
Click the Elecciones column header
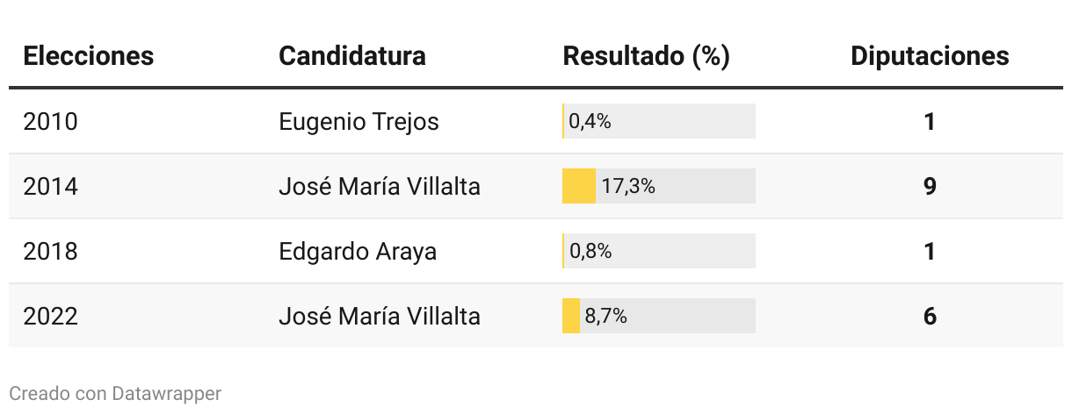88,56
